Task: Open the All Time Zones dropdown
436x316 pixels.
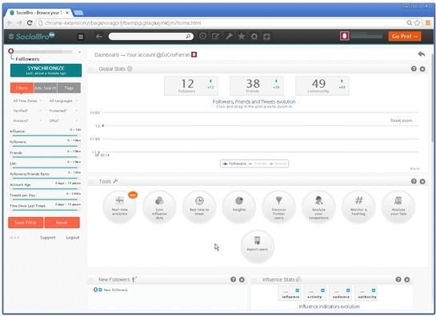Action: click(27, 101)
